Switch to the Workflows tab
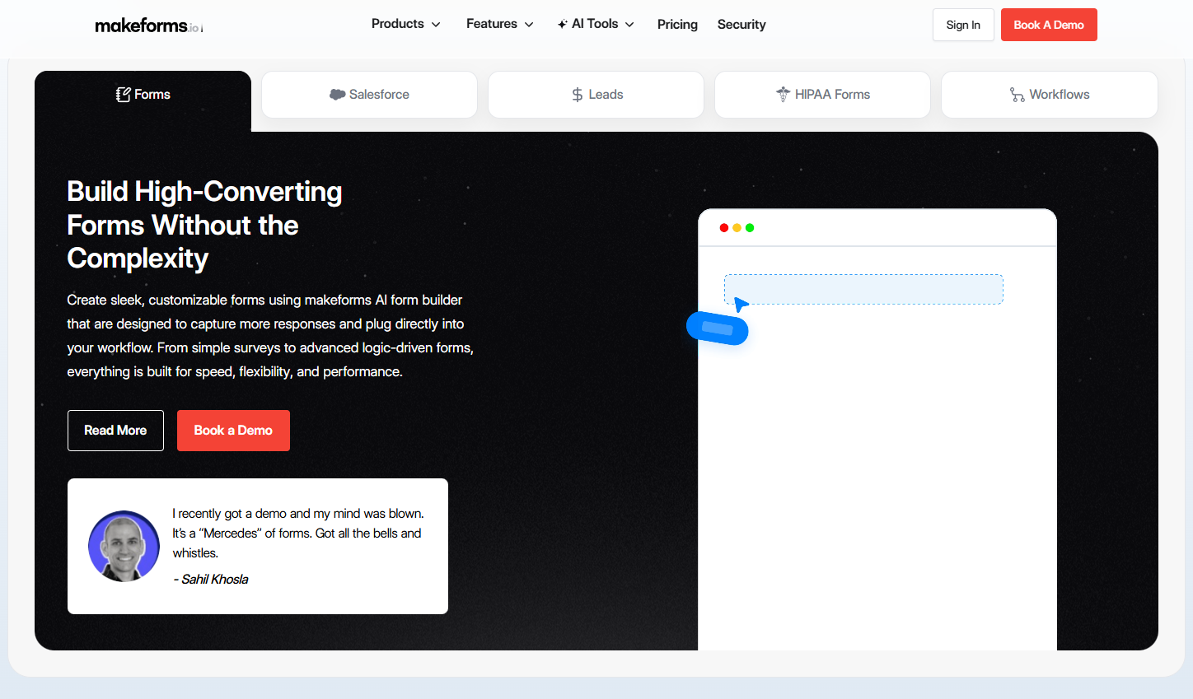The image size is (1193, 699). click(1050, 95)
